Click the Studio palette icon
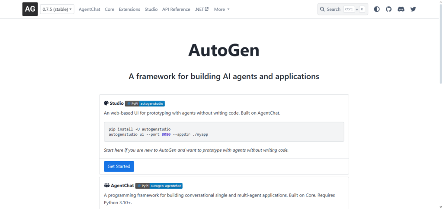 pyautogui.click(x=106, y=103)
